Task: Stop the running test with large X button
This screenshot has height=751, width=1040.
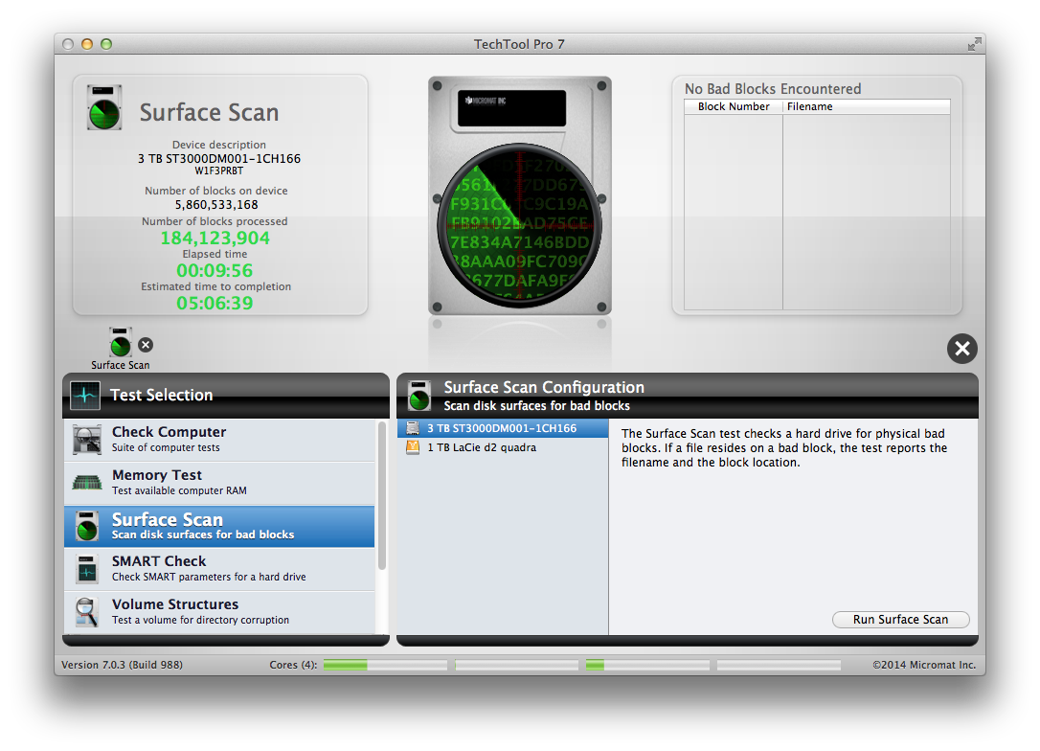Action: tap(961, 349)
